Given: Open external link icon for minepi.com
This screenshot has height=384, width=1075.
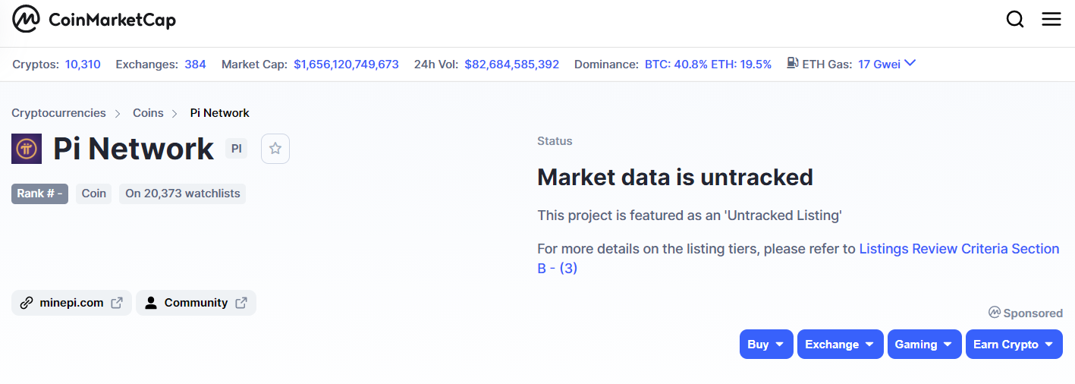Looking at the screenshot, I should coord(117,303).
